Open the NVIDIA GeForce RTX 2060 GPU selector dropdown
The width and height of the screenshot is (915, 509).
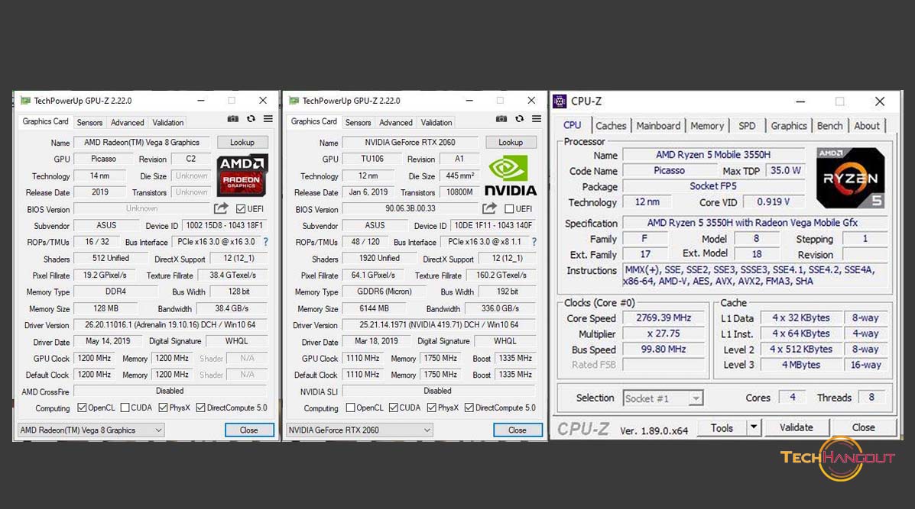[x=359, y=430]
